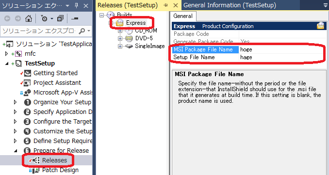Select the General tab in property pane

(x=183, y=16)
